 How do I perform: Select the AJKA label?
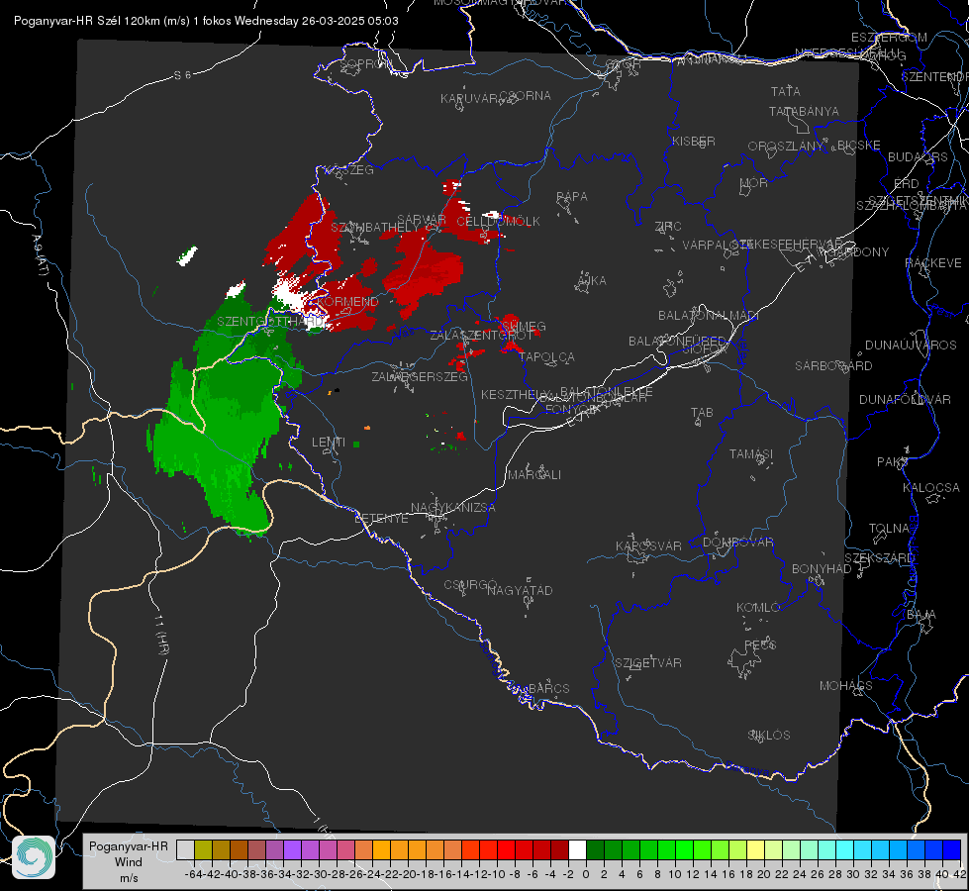click(592, 280)
